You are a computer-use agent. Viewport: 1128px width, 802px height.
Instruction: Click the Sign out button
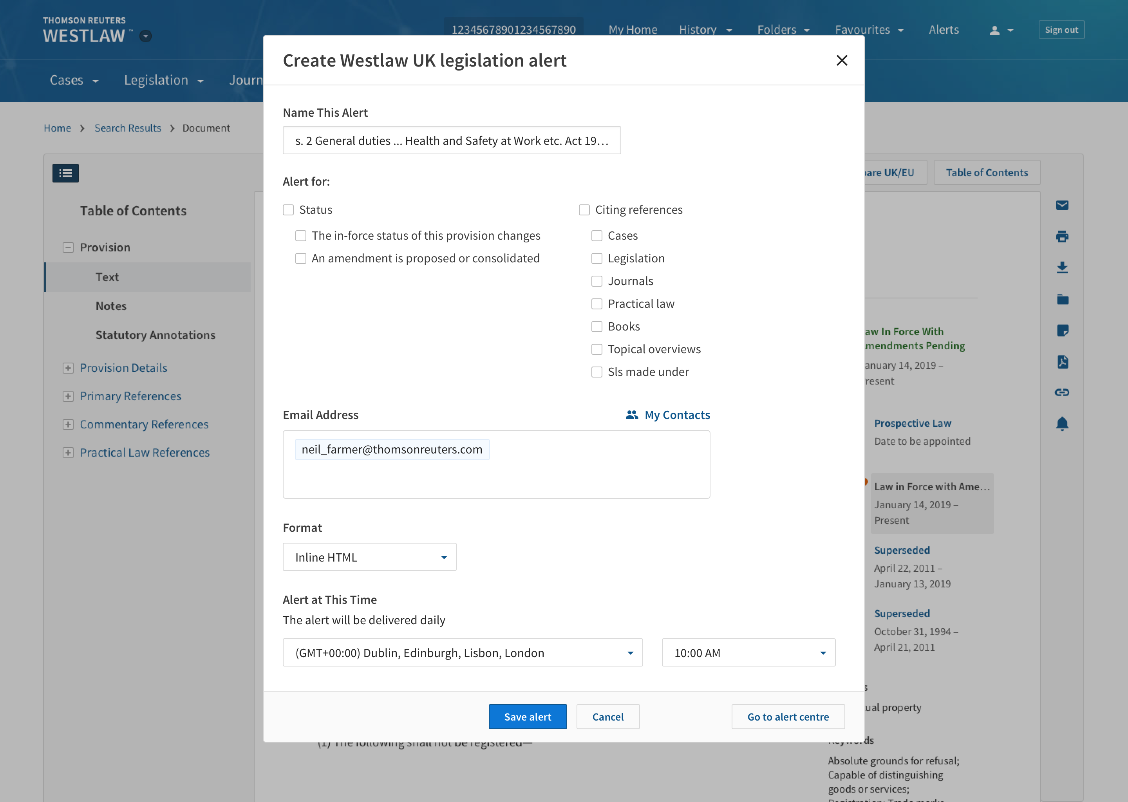1061,30
